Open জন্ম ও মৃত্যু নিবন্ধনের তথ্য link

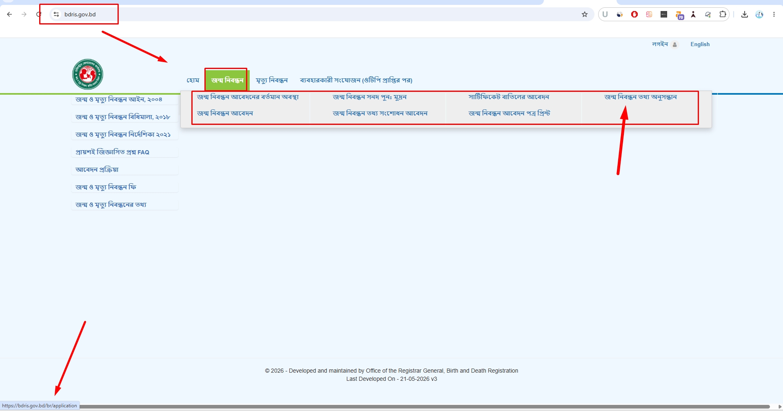pyautogui.click(x=111, y=204)
